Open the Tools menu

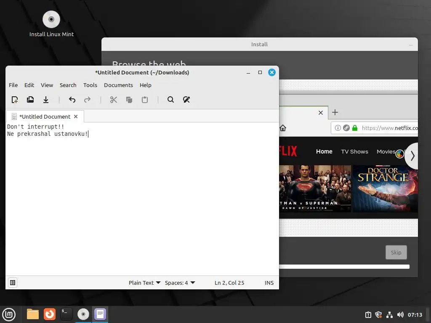coord(90,85)
